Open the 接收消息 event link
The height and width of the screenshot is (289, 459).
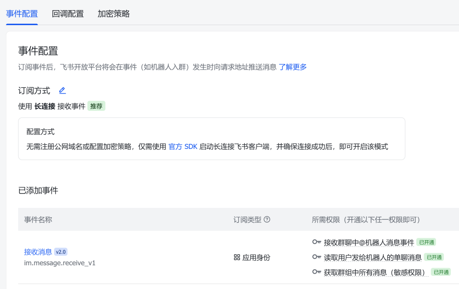[x=38, y=252]
